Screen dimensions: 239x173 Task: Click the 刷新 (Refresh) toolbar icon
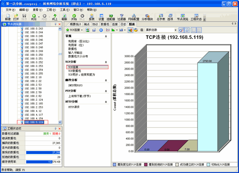64,17
